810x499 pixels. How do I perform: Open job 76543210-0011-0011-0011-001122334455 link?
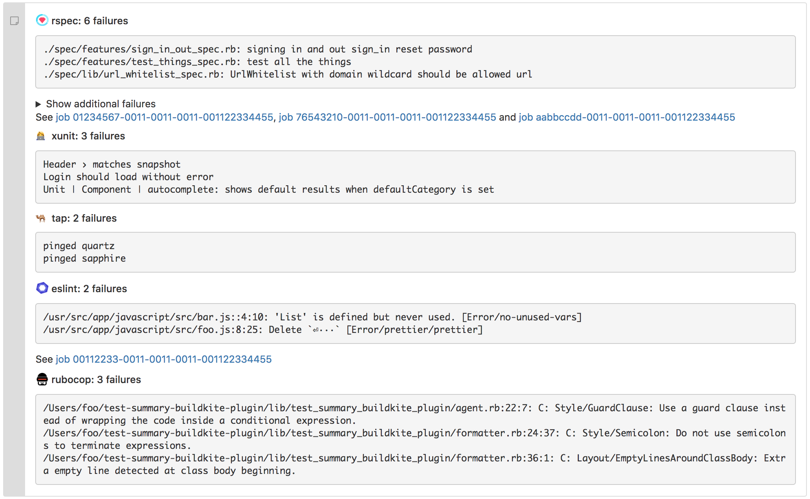pos(387,117)
